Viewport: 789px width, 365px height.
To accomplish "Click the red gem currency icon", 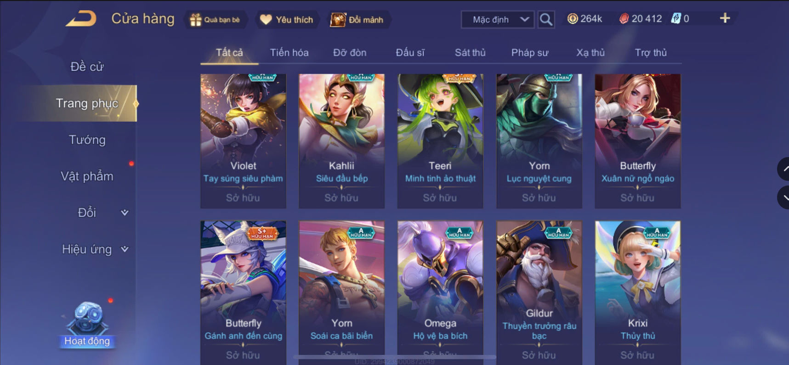I will click(624, 19).
